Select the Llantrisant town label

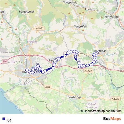coord(101,51)
